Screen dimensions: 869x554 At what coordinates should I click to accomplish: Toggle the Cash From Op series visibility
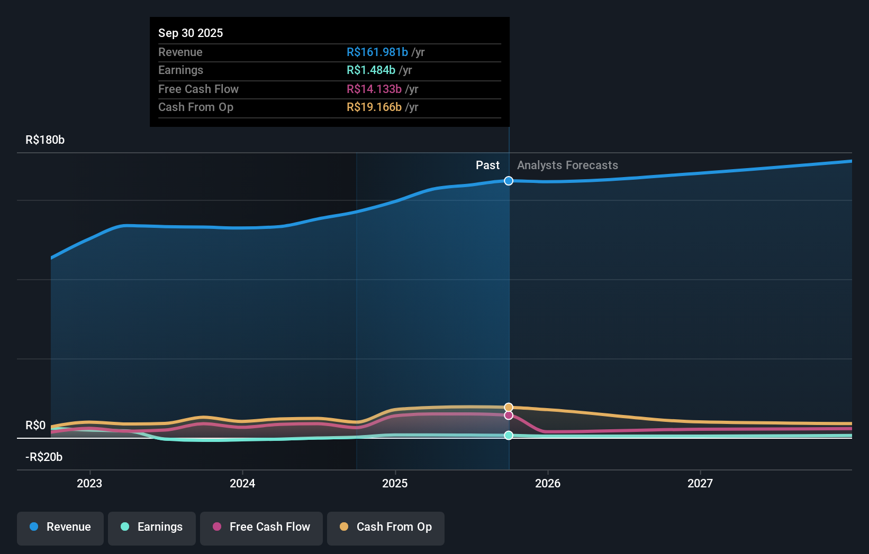click(x=385, y=528)
